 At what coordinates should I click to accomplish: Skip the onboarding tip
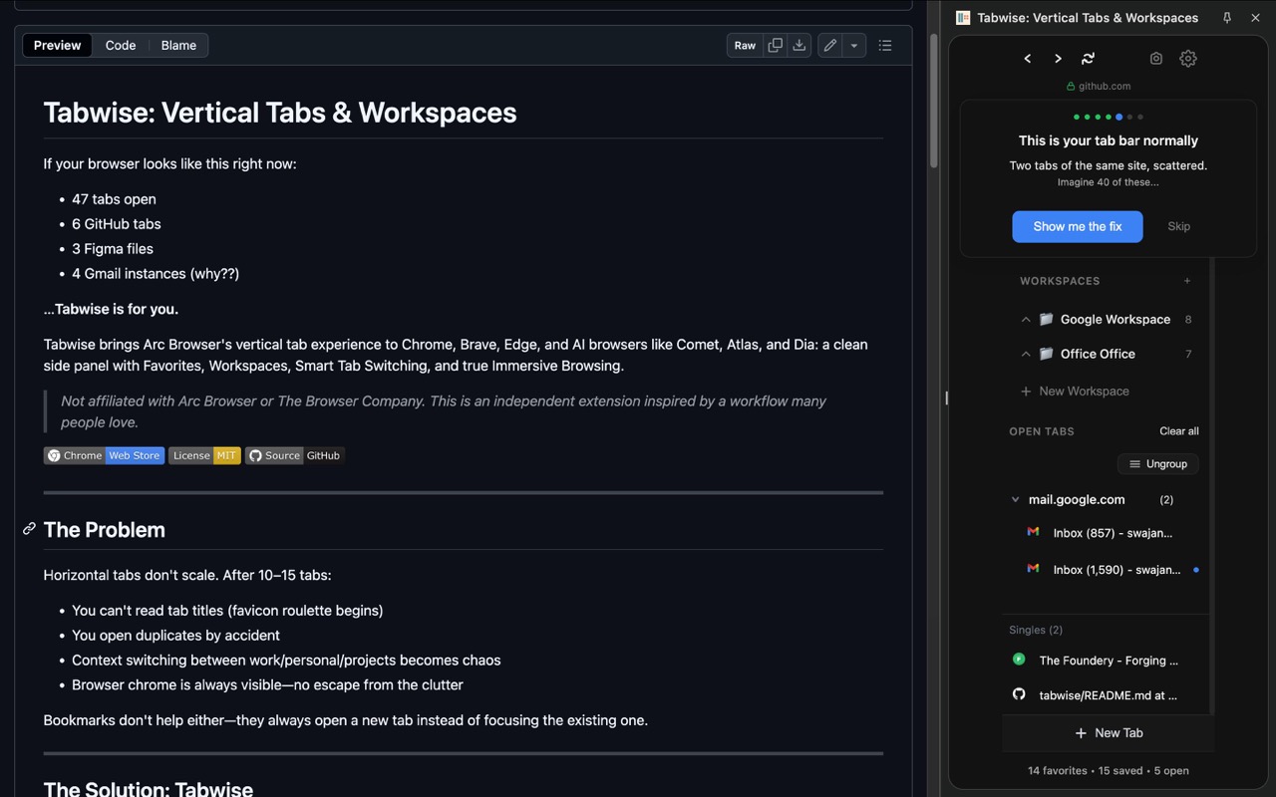pyautogui.click(x=1179, y=226)
